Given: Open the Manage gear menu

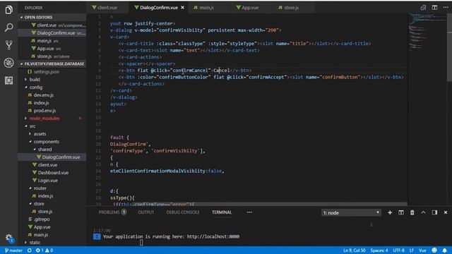Looking at the screenshot, I should click(8, 238).
